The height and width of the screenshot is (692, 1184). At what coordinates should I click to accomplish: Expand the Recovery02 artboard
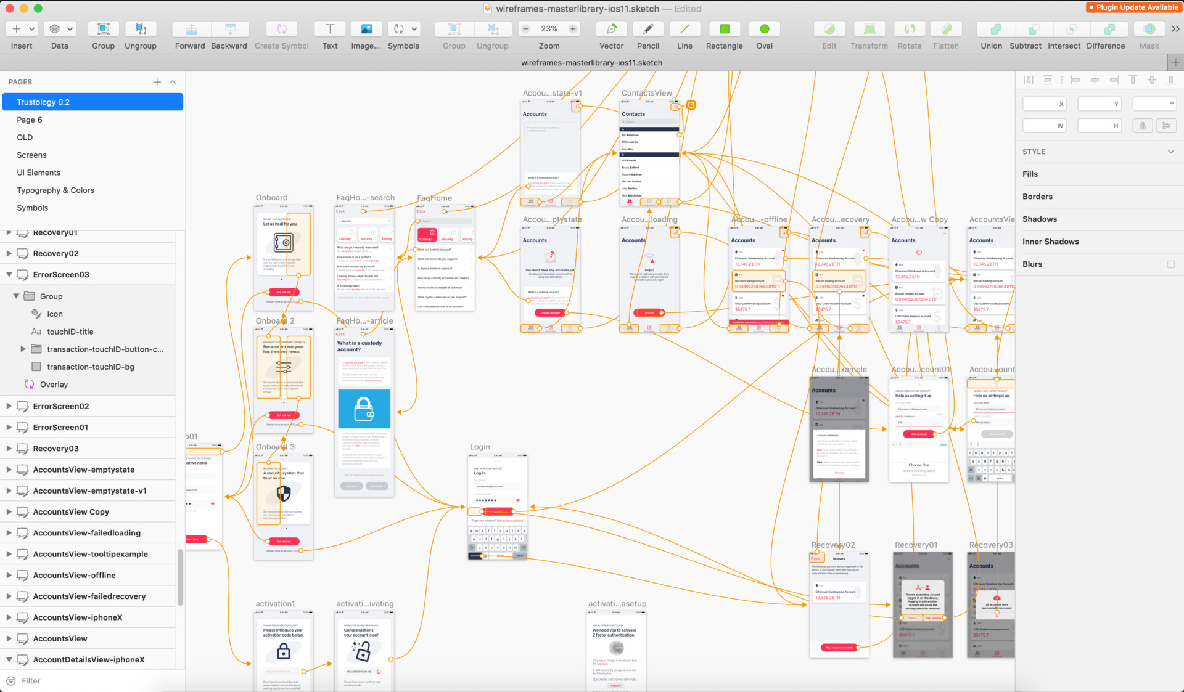(9, 253)
